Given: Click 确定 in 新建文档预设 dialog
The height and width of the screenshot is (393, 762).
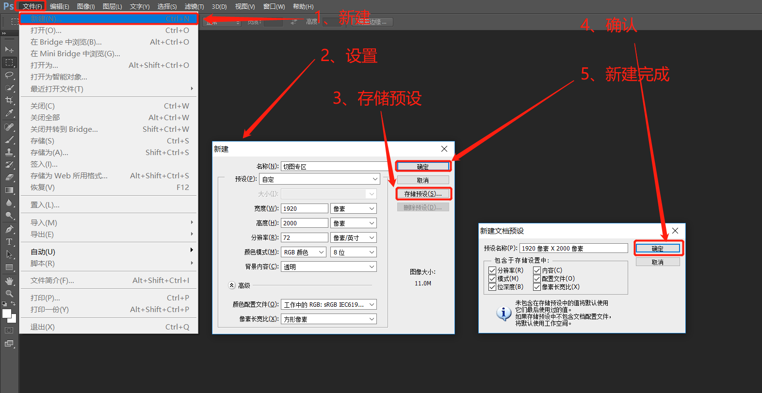Looking at the screenshot, I should click(x=658, y=248).
